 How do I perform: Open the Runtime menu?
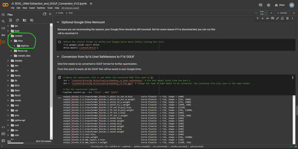[x=41, y=8]
